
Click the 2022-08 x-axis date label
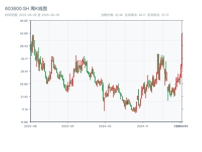coord(30,126)
